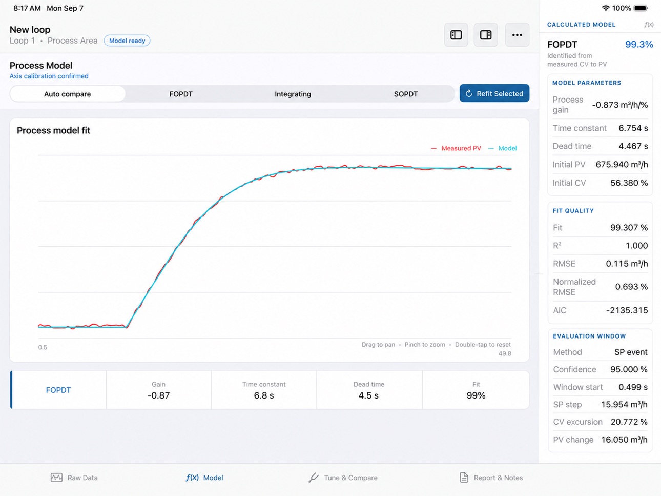Tap the Method value SP event
661x496 pixels.
(631, 352)
